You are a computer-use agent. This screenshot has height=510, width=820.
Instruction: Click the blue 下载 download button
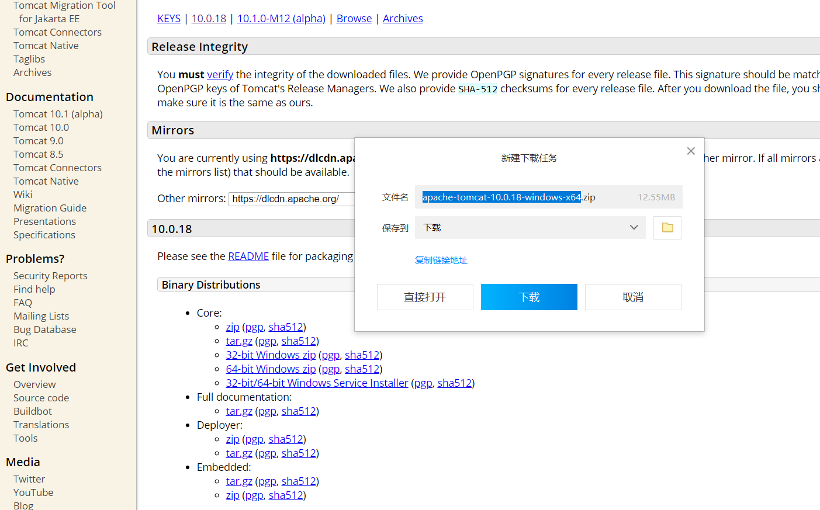coord(529,297)
